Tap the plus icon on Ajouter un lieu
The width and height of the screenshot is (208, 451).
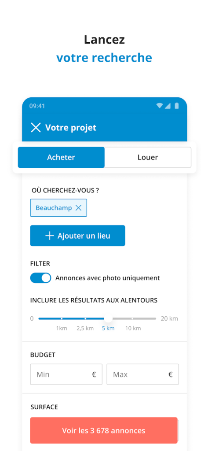pos(50,236)
